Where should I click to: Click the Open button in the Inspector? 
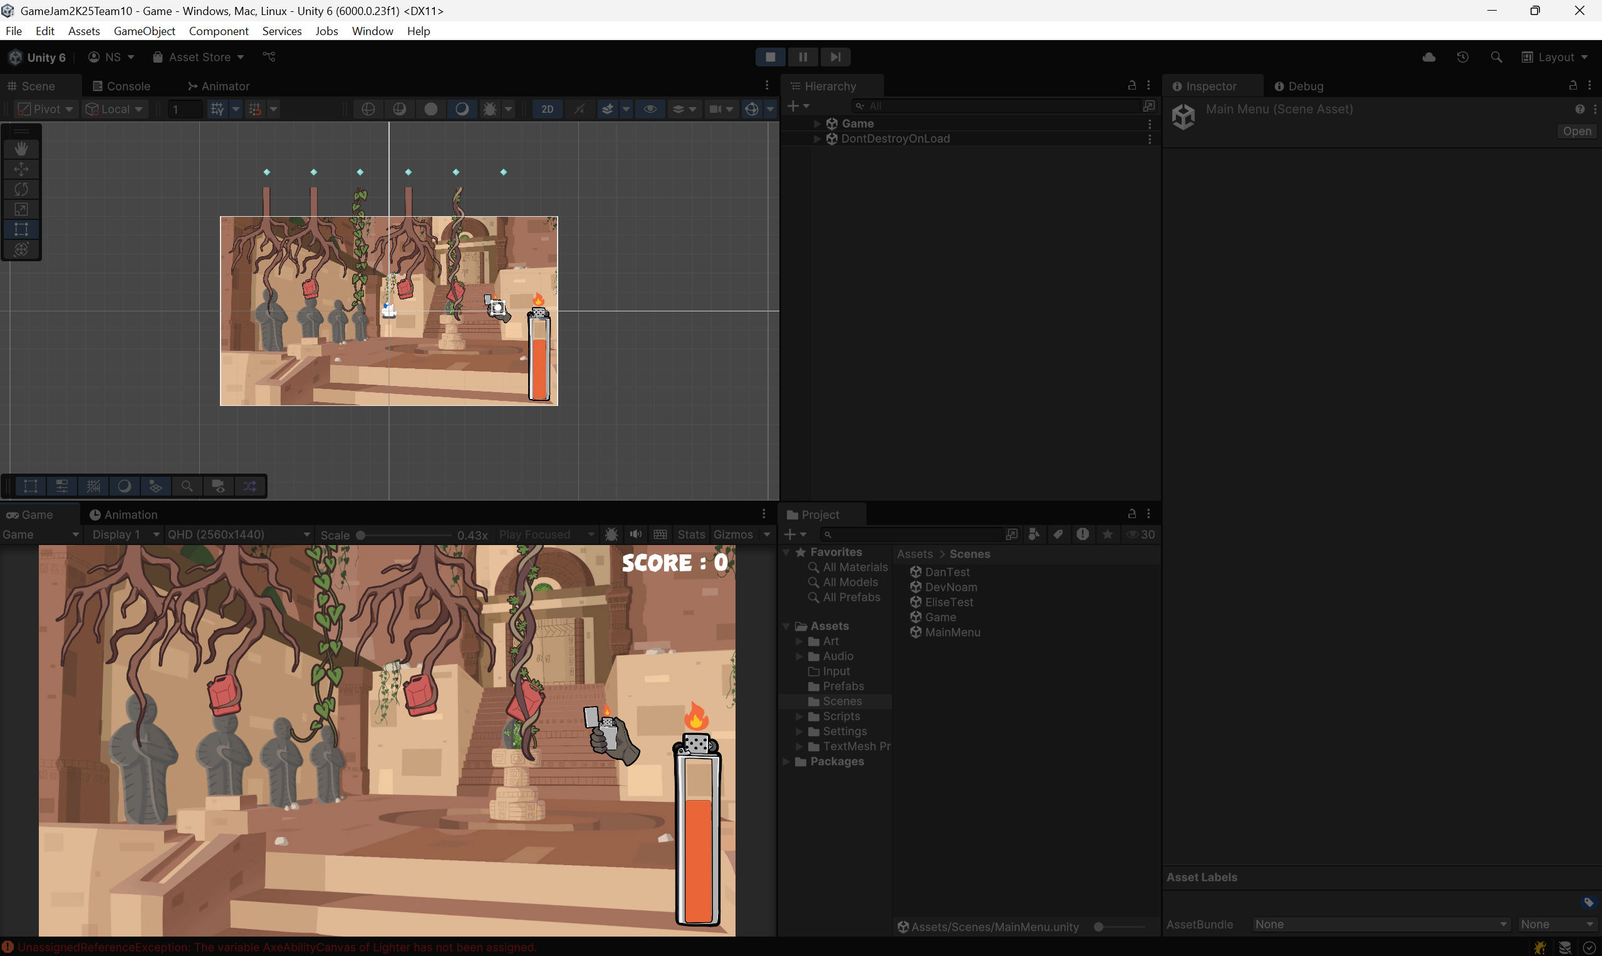point(1576,132)
